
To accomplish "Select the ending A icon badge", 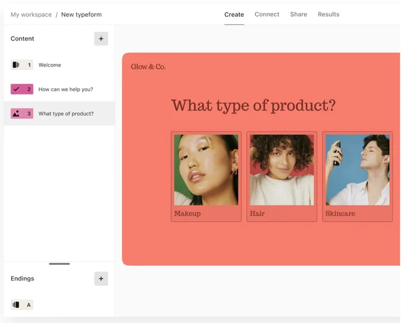I will [x=22, y=305].
